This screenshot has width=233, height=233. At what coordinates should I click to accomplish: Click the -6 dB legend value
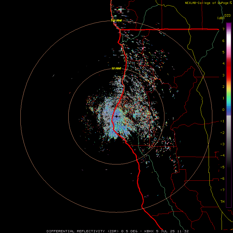222,179
